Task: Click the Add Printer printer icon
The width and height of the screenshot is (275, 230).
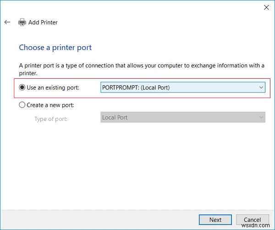Action: (x=22, y=22)
